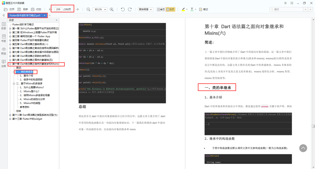Zoom in with the plus magnifier

112,9
